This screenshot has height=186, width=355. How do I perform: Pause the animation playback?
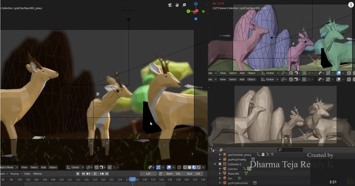95,174
